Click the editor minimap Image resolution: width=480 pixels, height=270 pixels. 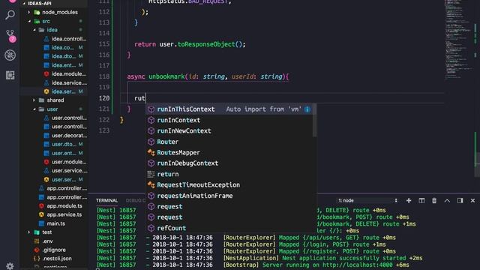click(x=458, y=40)
